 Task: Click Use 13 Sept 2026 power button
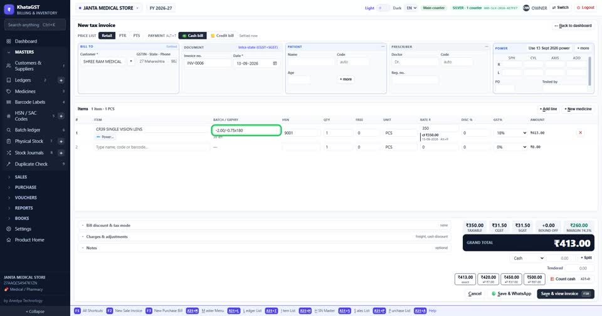549,48
